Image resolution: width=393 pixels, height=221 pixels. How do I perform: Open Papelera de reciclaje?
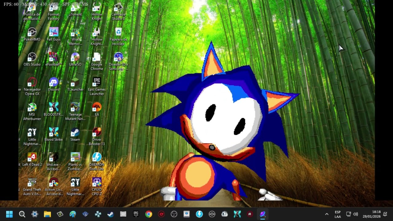[118, 37]
